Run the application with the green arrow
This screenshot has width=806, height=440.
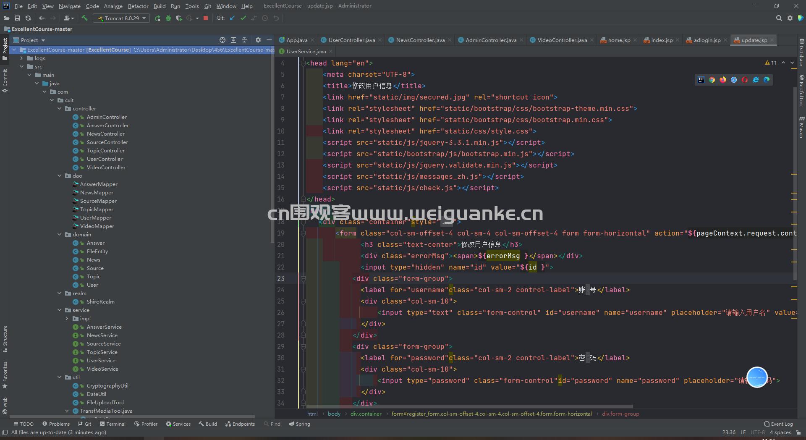click(157, 18)
